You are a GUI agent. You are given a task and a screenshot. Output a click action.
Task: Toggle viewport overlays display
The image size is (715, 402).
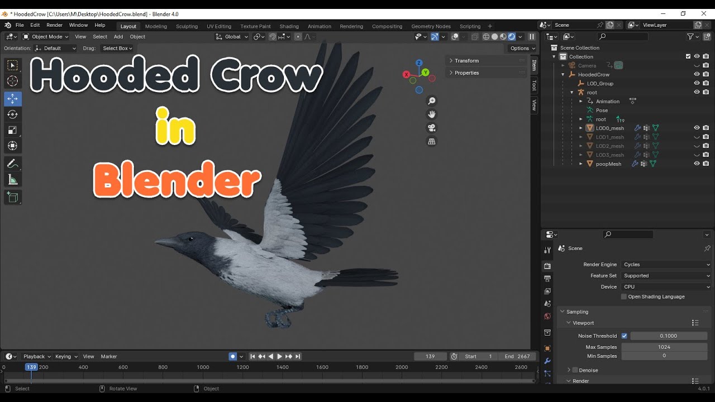pyautogui.click(x=455, y=37)
